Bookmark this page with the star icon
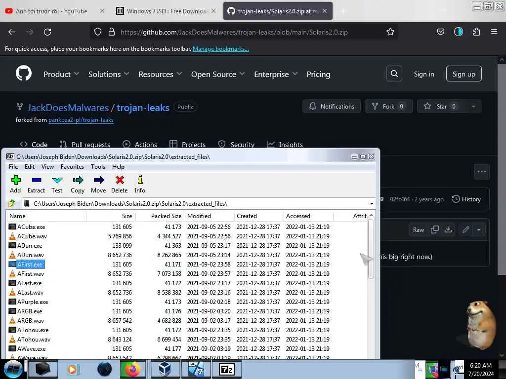This screenshot has height=379, width=506. 390,32
